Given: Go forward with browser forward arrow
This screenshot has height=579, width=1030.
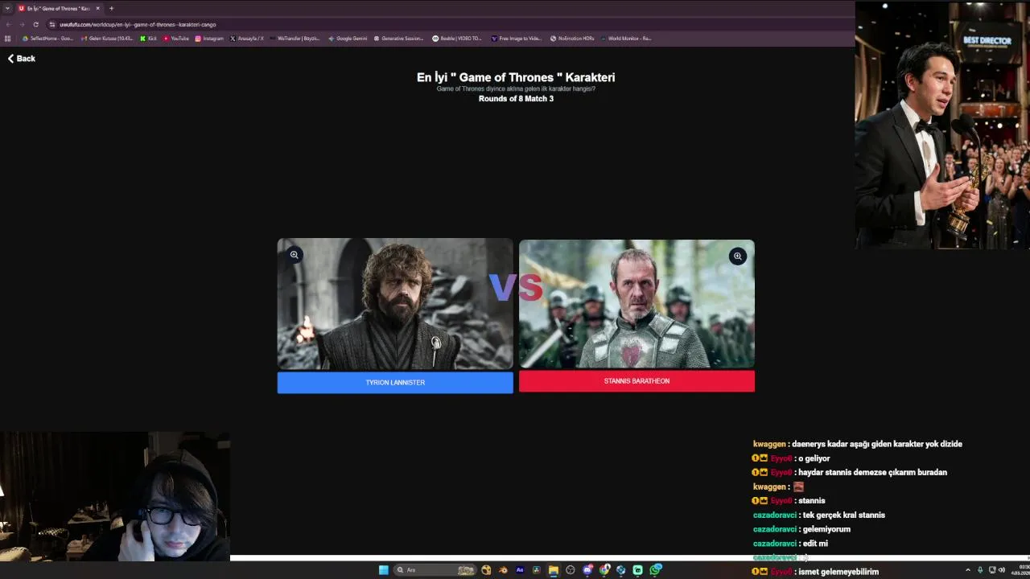Looking at the screenshot, I should pyautogui.click(x=22, y=24).
